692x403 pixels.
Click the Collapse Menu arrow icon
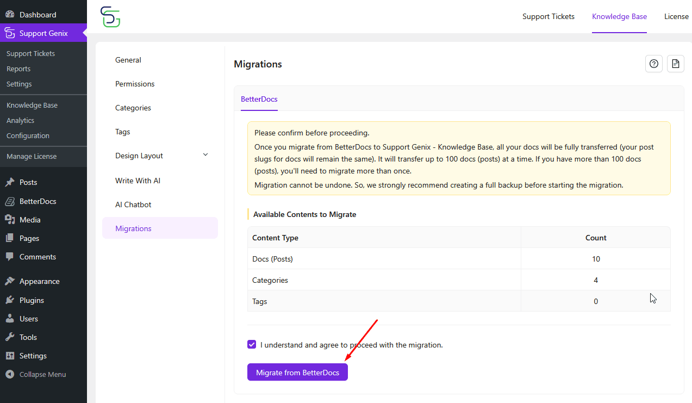tap(10, 374)
